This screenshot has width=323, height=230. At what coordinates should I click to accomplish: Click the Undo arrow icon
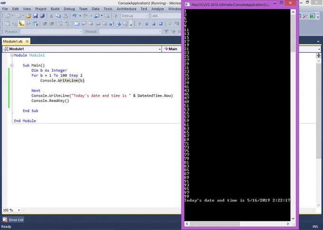(75, 16)
